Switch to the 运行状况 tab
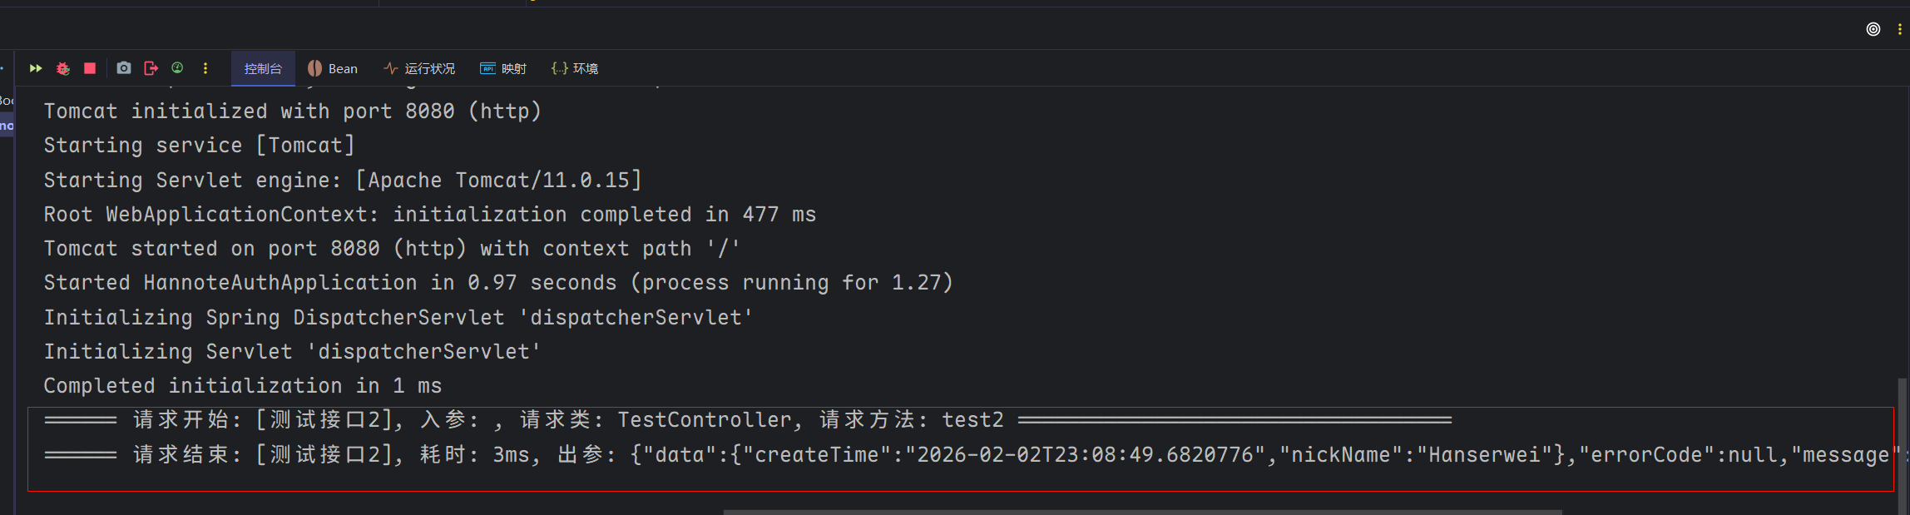The width and height of the screenshot is (1910, 515). [419, 68]
